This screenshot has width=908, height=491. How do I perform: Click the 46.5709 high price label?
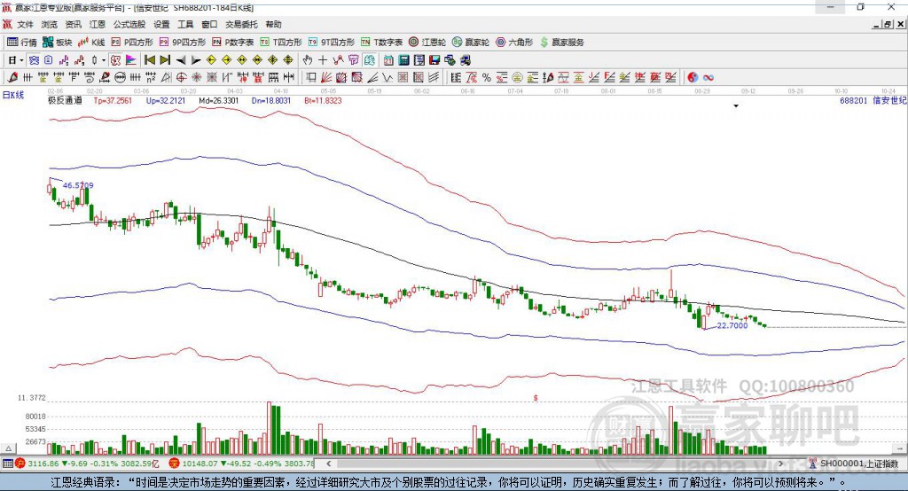(78, 185)
